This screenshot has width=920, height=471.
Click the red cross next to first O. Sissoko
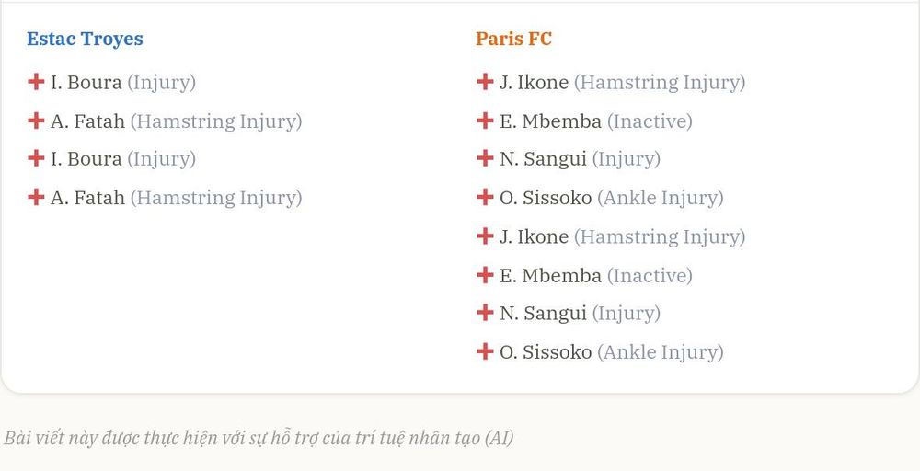485,197
